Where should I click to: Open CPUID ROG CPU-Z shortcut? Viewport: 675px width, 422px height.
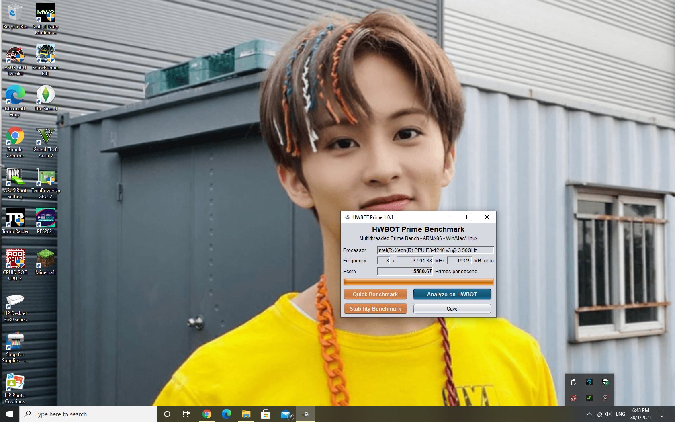[15, 265]
